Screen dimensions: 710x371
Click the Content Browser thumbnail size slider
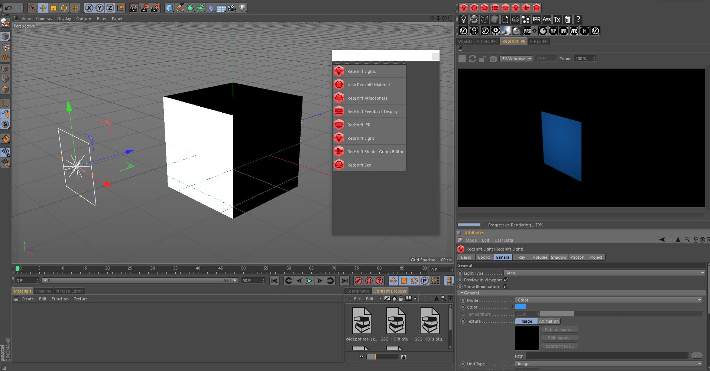pyautogui.click(x=382, y=357)
